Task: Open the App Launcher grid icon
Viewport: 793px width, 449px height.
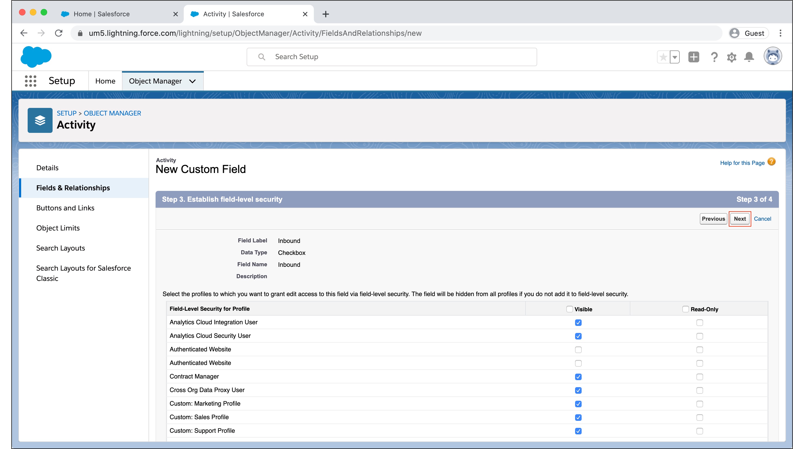Action: (31, 81)
